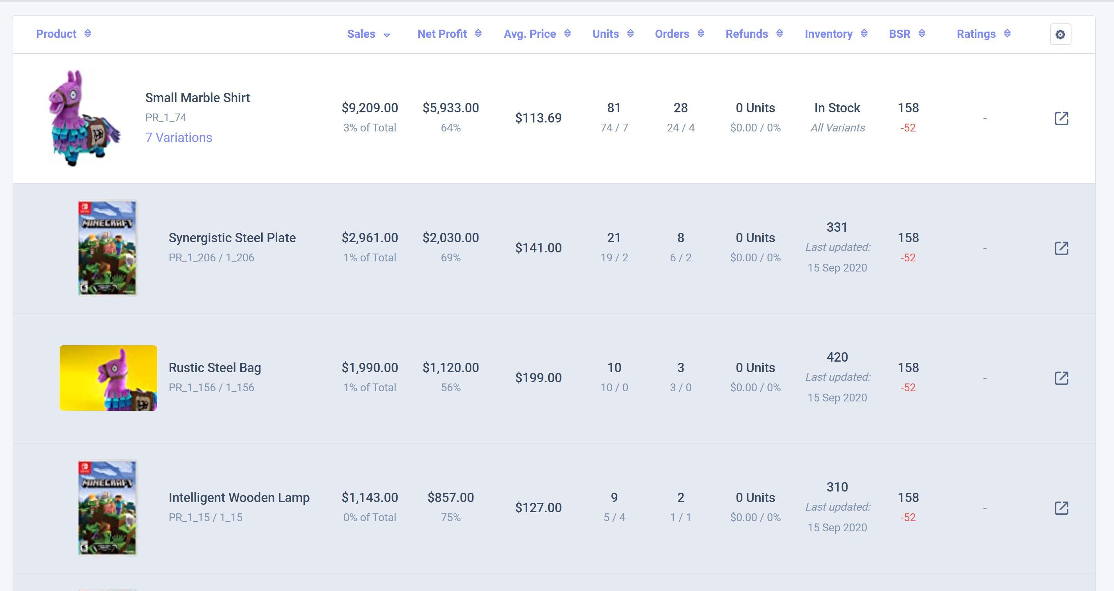Image resolution: width=1114 pixels, height=591 pixels.
Task: Sort table by Refunds column header
Action: [x=746, y=34]
